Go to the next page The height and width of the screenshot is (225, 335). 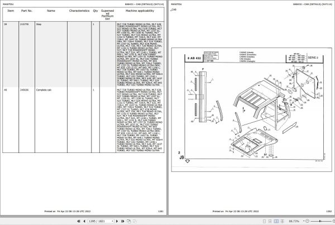pyautogui.click(x=117, y=221)
